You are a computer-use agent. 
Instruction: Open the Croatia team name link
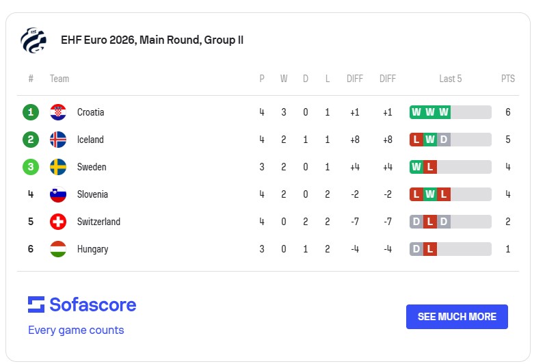(90, 112)
